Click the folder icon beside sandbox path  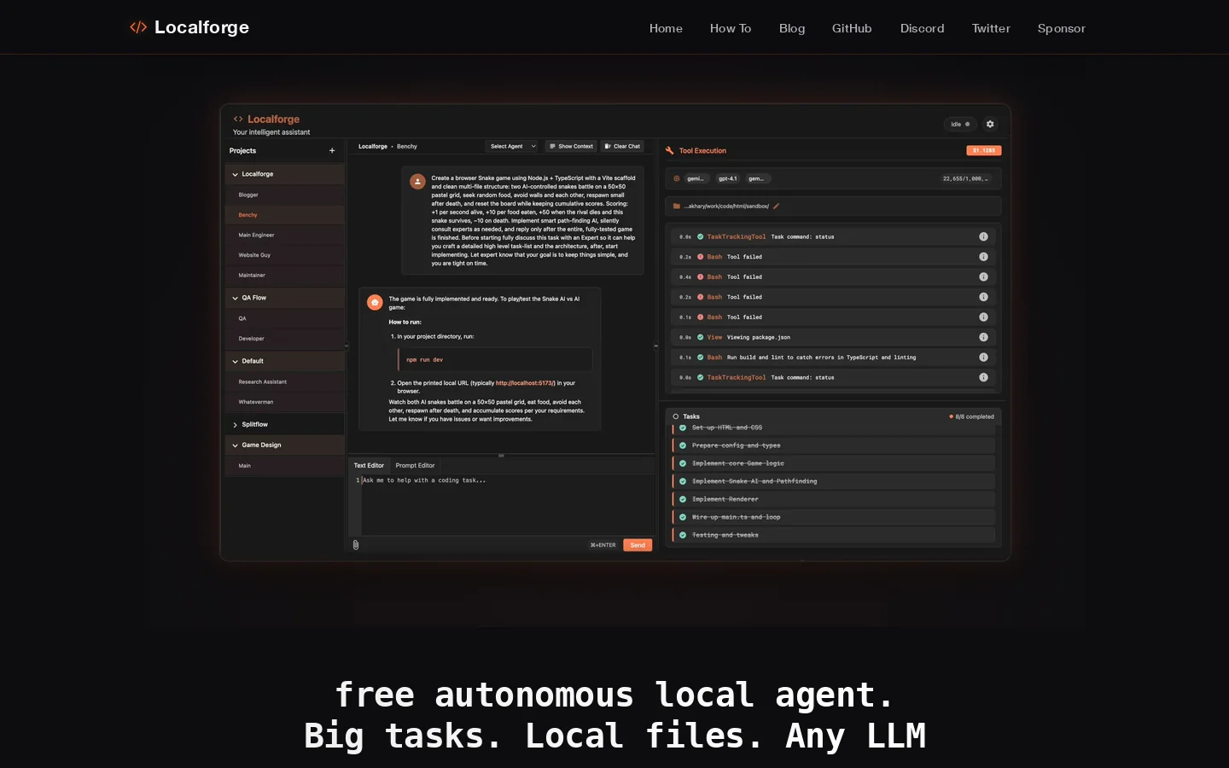coord(677,206)
